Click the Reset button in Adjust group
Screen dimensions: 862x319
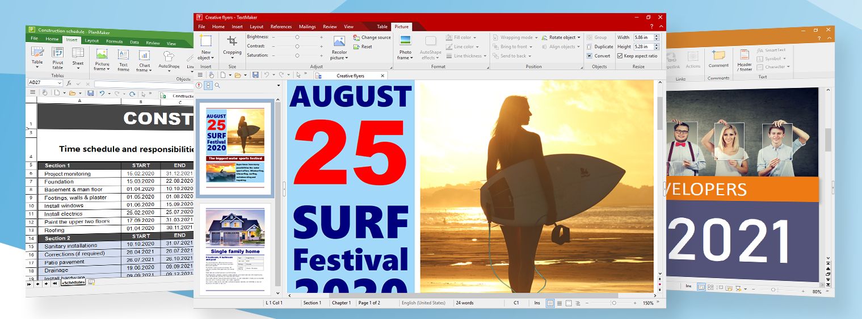362,47
